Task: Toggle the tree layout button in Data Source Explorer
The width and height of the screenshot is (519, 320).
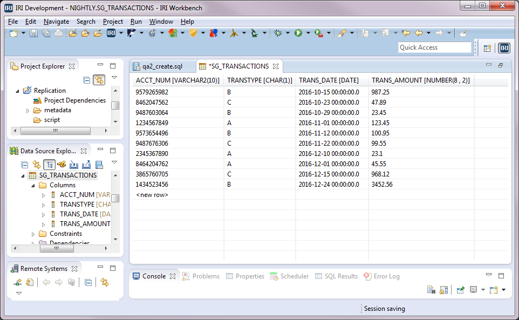Action: [49, 165]
